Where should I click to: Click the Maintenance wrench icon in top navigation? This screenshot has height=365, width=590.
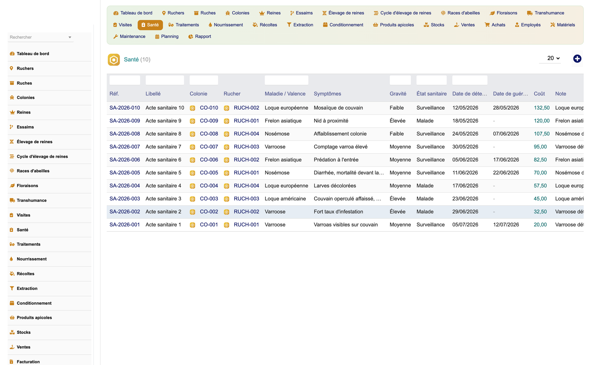pos(116,37)
